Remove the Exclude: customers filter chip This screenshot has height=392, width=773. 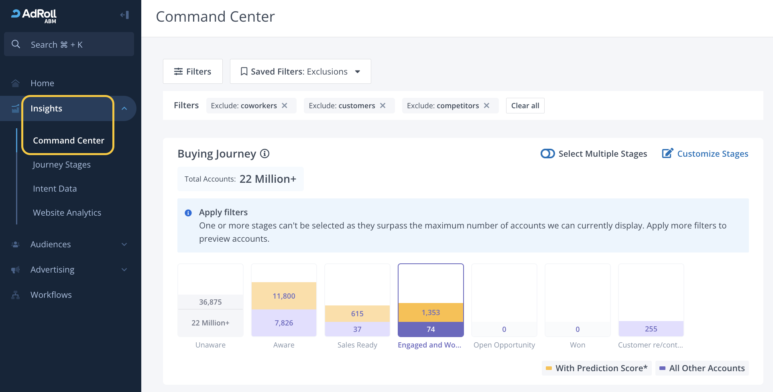[x=383, y=105]
